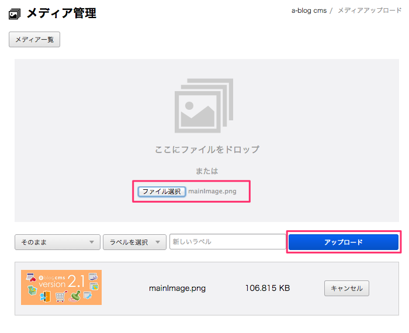Viewport: 409px width, 333px height.
Task: Click the ここにファイルをドロップ text
Action: click(207, 150)
